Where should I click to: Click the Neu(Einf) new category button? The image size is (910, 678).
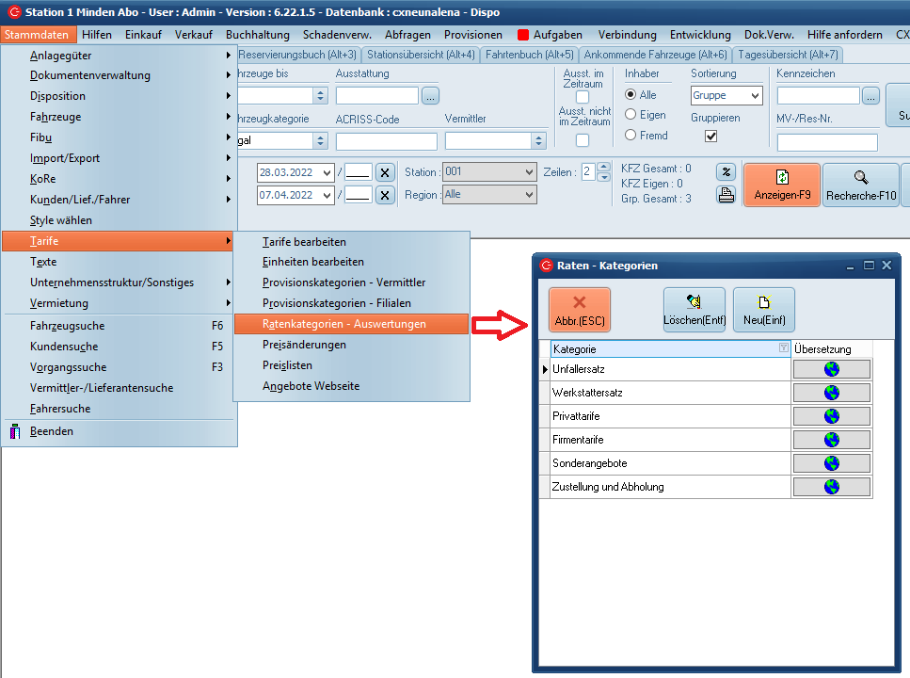[x=763, y=310]
